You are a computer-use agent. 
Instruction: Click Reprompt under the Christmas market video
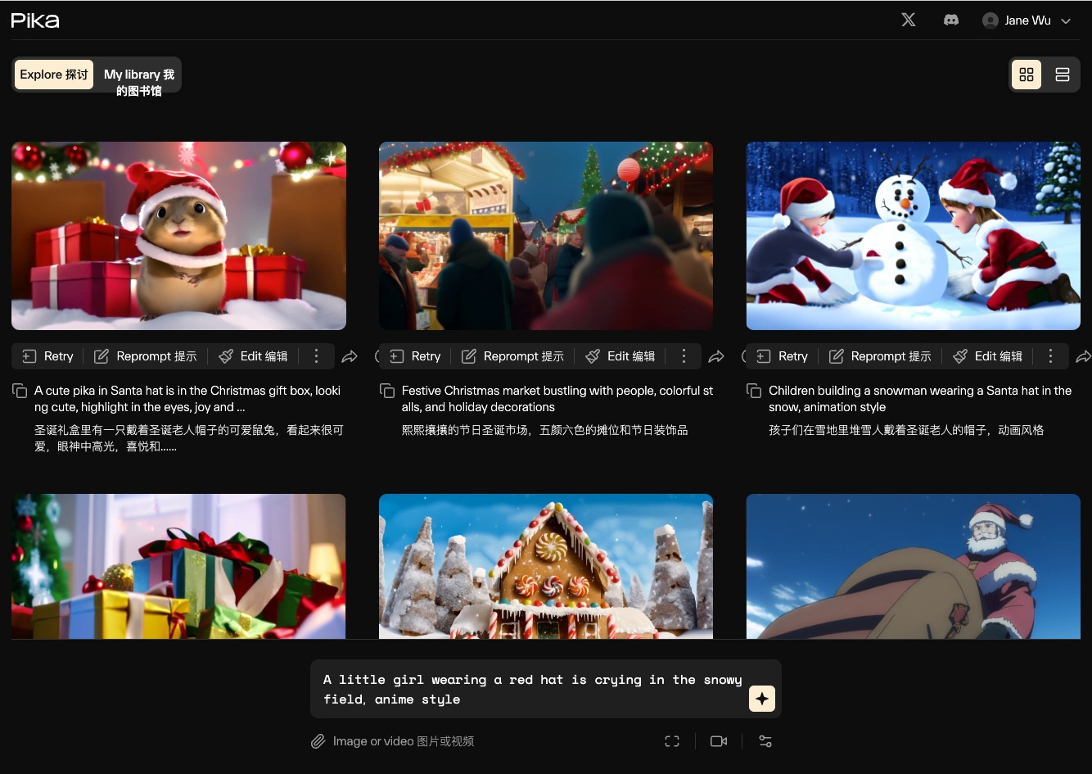point(512,356)
